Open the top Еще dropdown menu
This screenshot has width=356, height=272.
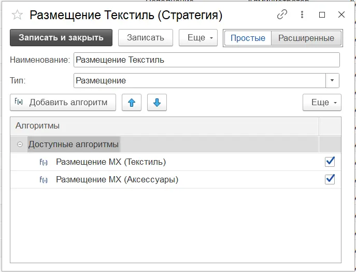point(198,37)
